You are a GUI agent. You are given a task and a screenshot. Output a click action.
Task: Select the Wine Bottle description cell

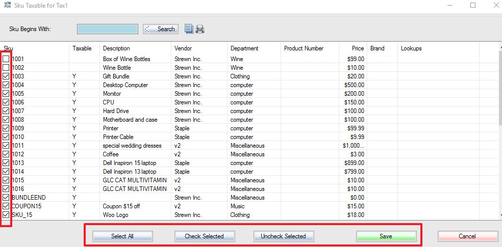click(x=117, y=67)
